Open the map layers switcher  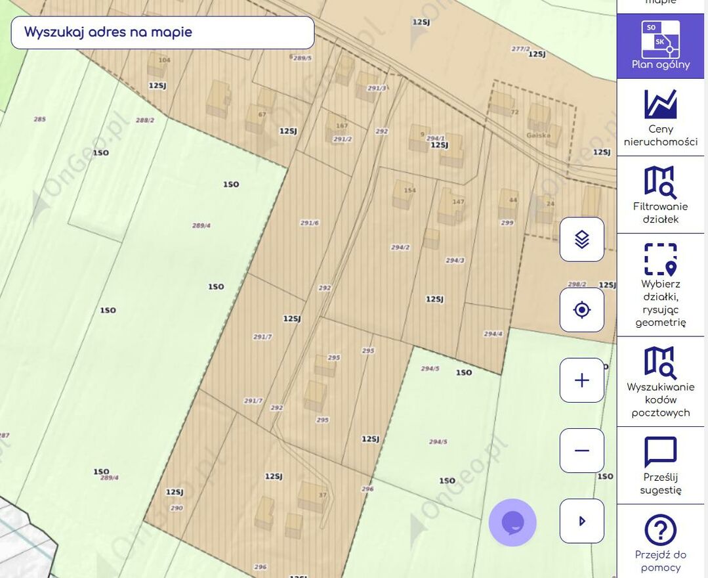[581, 240]
